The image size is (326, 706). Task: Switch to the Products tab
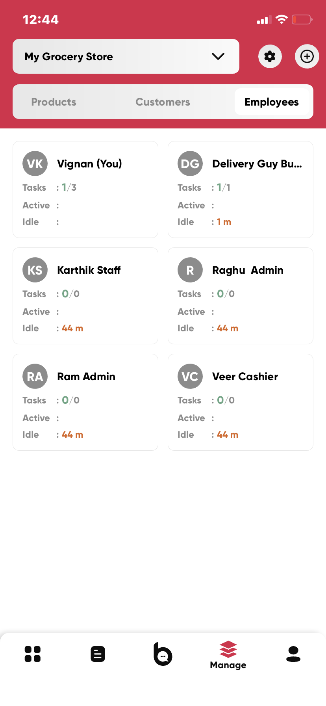tap(54, 102)
